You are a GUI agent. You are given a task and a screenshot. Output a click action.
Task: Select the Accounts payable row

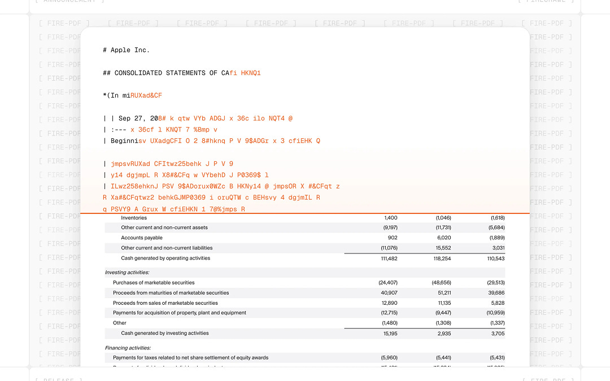tap(305, 238)
